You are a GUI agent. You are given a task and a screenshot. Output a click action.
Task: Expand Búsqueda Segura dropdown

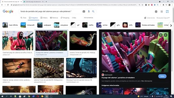pyautogui.click(x=163, y=18)
